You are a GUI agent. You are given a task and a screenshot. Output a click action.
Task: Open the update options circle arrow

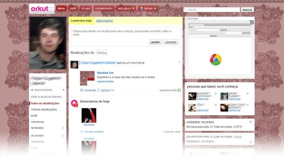coord(179,62)
